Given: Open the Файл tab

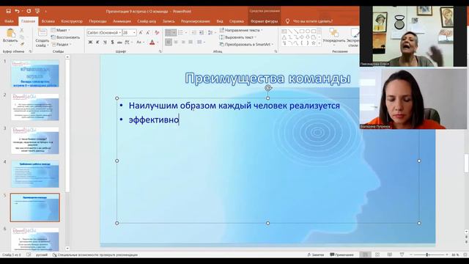Looking at the screenshot, I should pyautogui.click(x=9, y=21).
